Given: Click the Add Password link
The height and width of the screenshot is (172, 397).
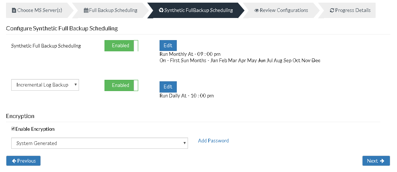Looking at the screenshot, I should point(213,141).
